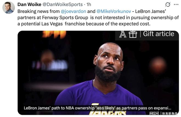Click the text-size 'A' icon
Image resolution: width=181 pixels, height=117 pixels.
123,34
